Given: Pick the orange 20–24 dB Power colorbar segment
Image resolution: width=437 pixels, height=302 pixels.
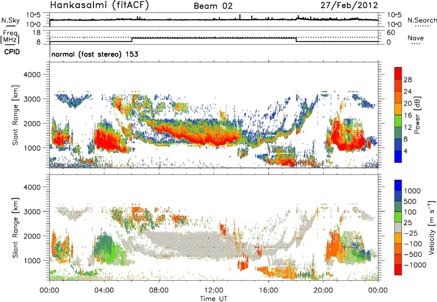Looking at the screenshot, I should pos(398,97).
